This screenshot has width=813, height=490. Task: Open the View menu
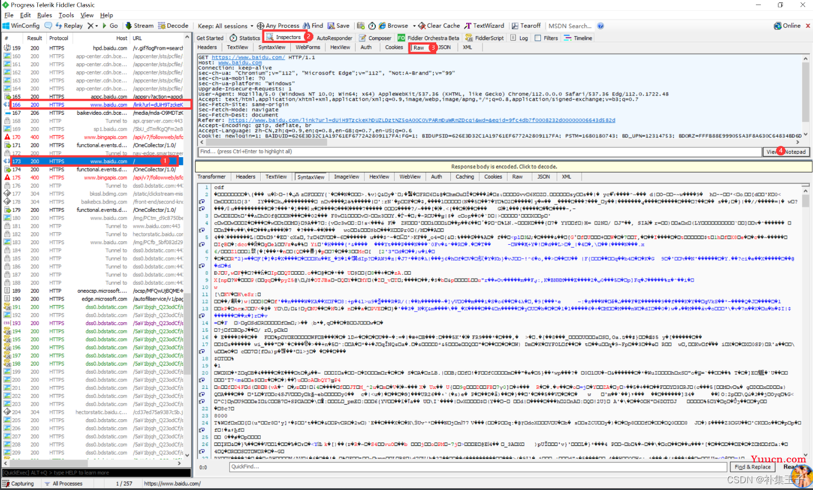click(x=87, y=15)
